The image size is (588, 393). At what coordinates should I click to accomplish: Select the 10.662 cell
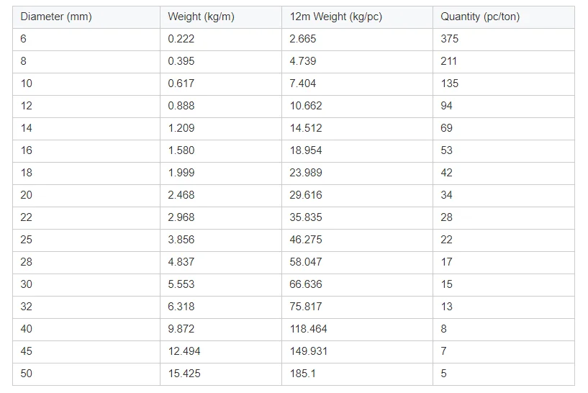pos(306,106)
